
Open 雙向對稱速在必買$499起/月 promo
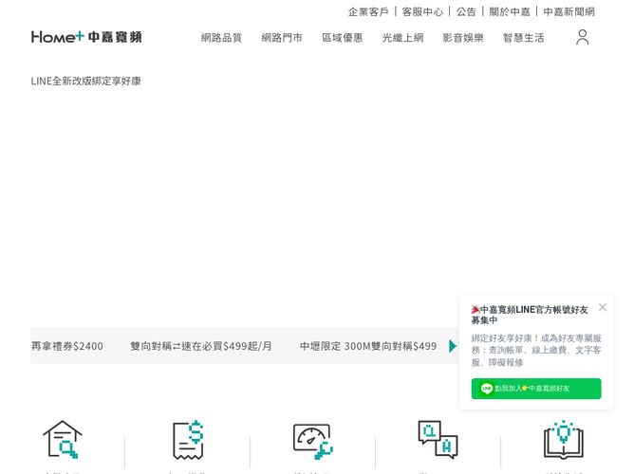pyautogui.click(x=201, y=346)
